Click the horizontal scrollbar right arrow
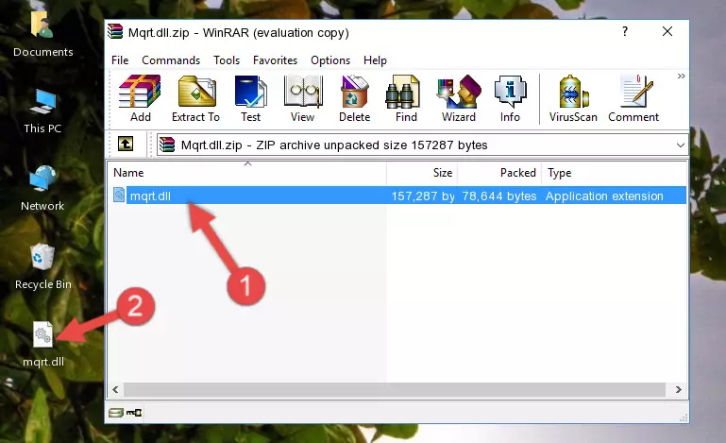 point(678,390)
